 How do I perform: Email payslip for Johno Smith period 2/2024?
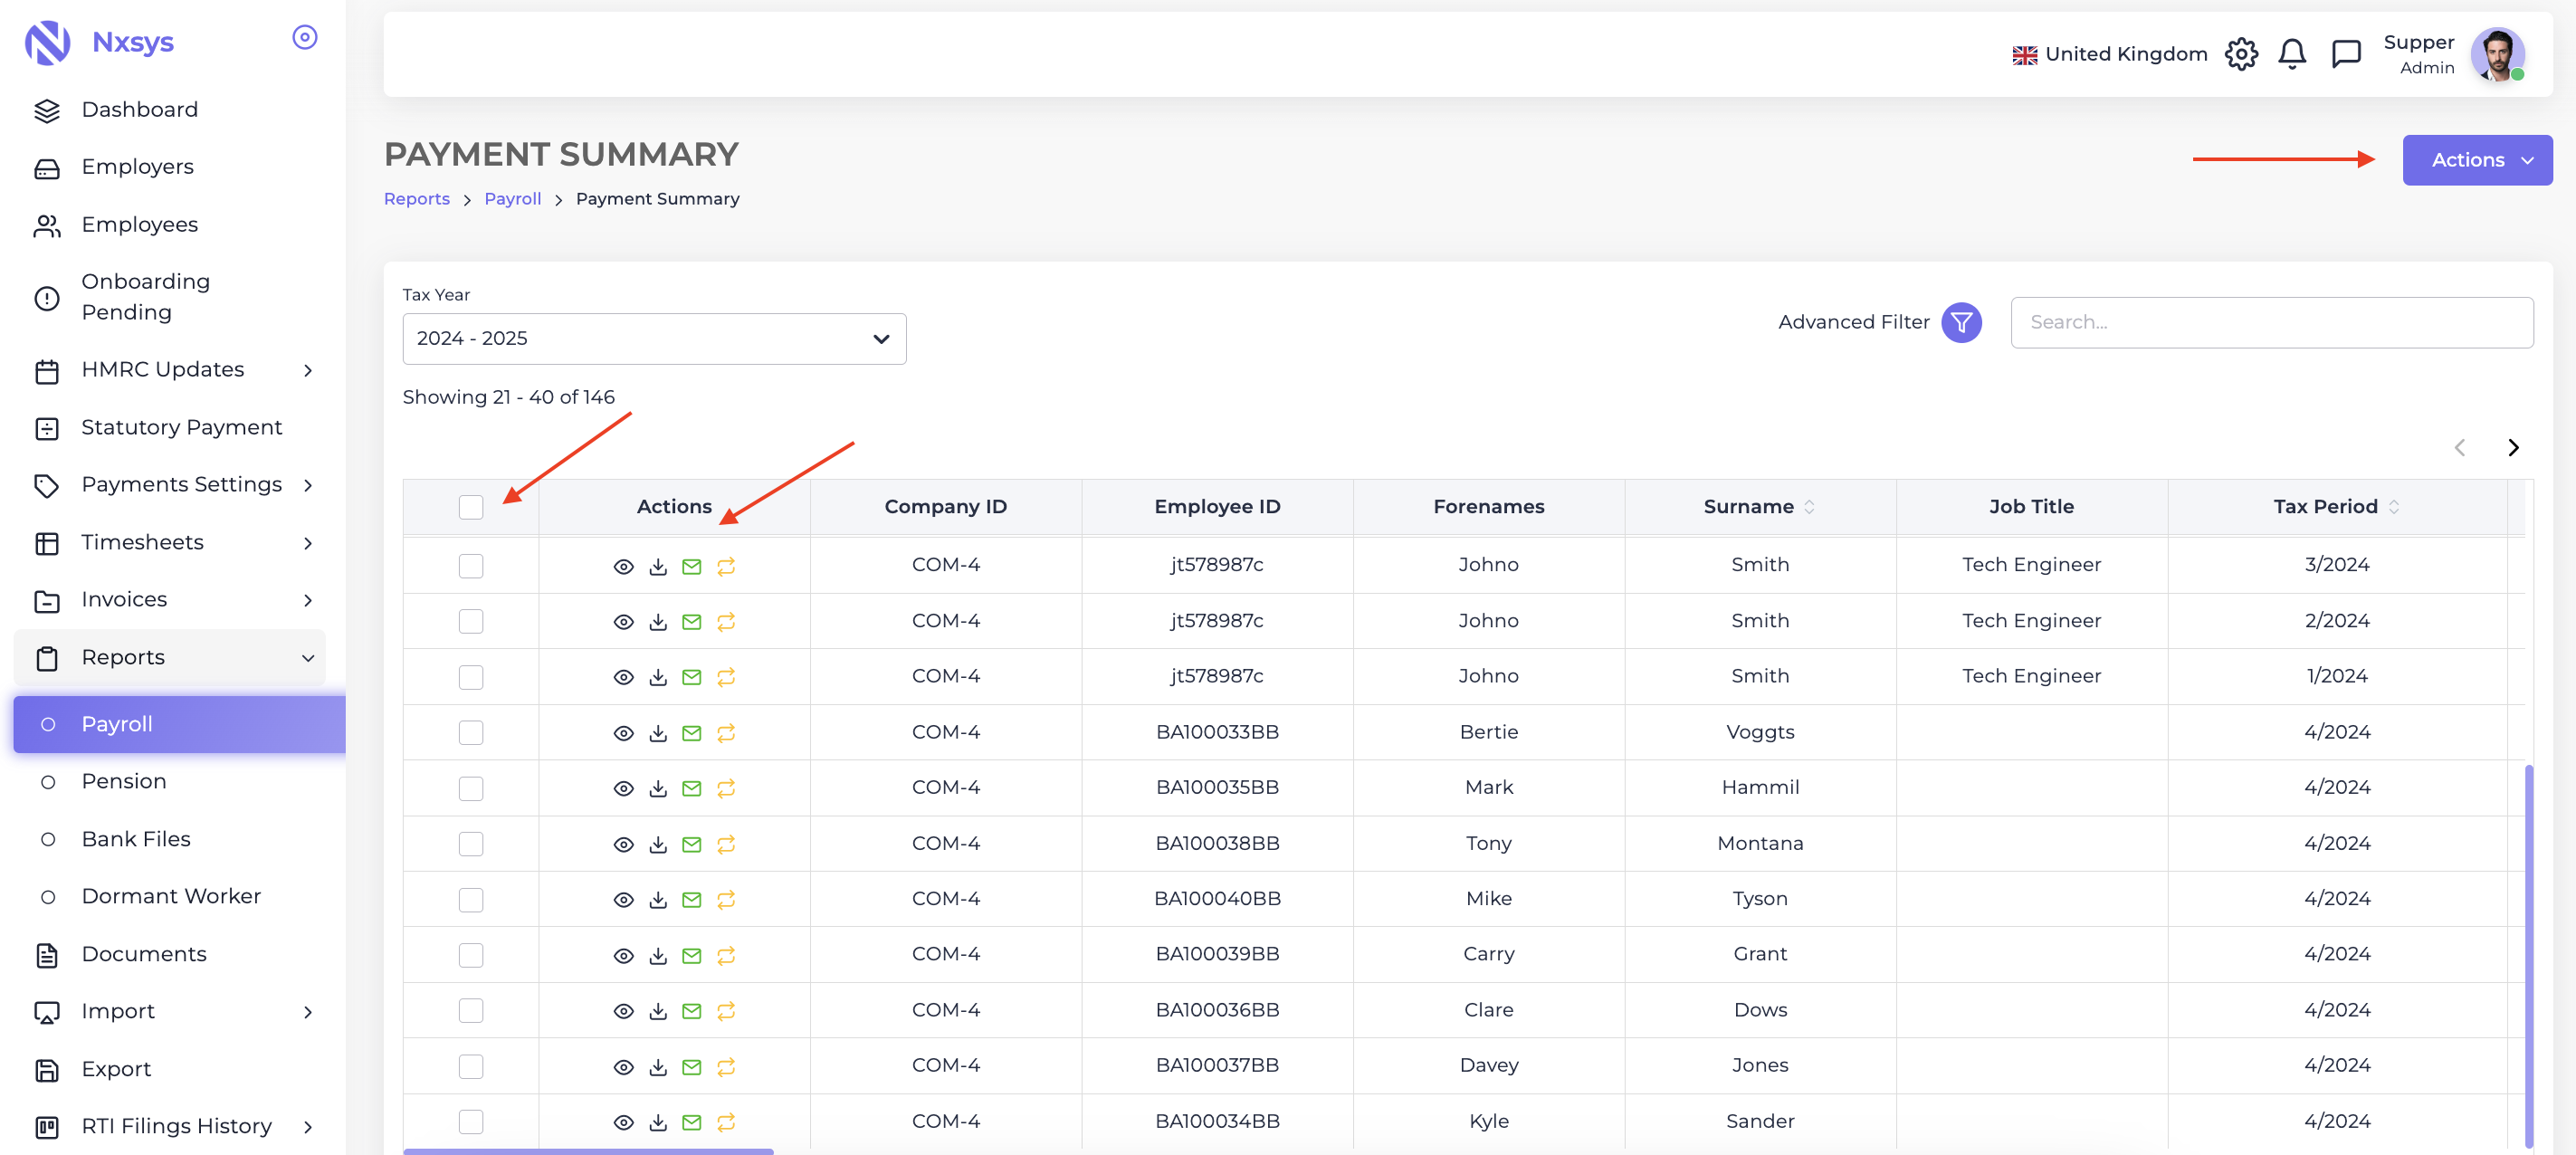[x=692, y=622]
